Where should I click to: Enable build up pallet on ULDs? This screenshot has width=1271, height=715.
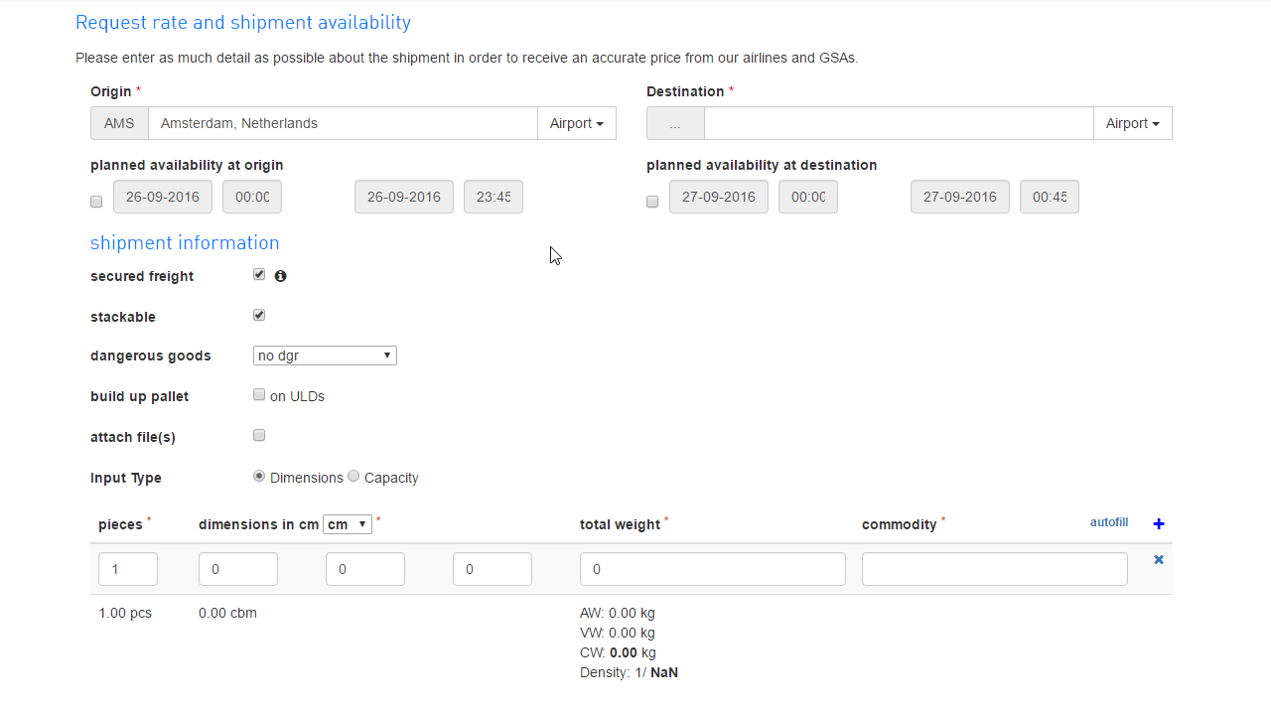pos(259,395)
